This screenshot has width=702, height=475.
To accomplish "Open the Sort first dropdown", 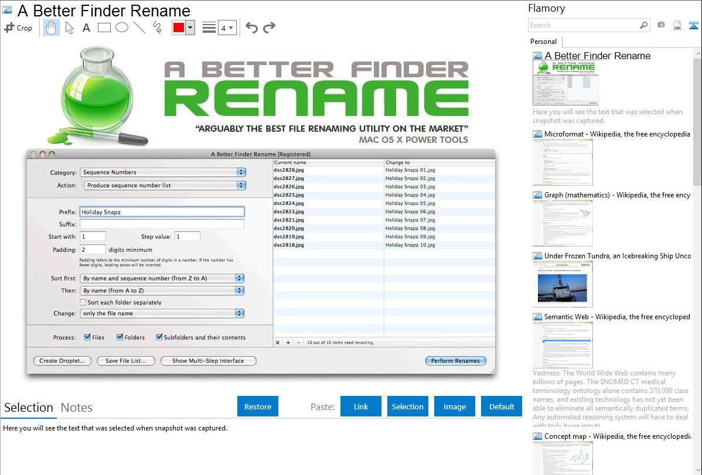I will (x=162, y=278).
